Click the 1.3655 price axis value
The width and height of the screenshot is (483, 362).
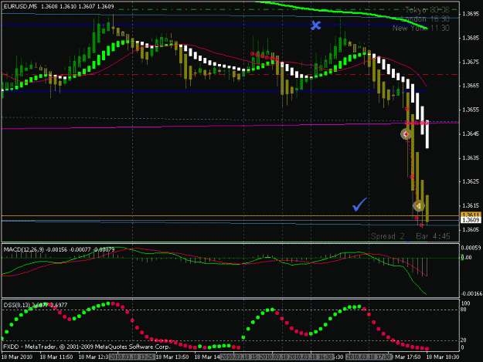[x=471, y=110]
